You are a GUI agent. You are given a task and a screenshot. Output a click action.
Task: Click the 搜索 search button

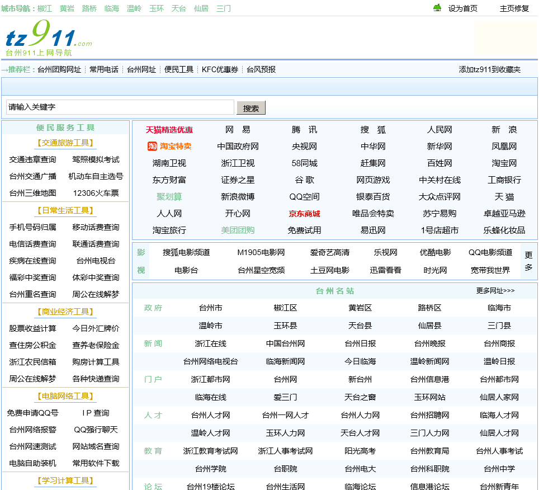click(x=250, y=108)
